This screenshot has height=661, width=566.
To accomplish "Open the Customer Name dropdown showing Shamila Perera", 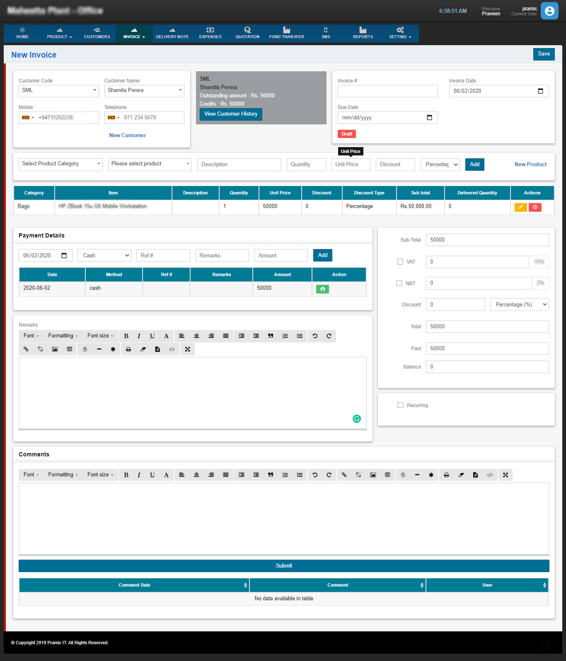I will pos(144,91).
